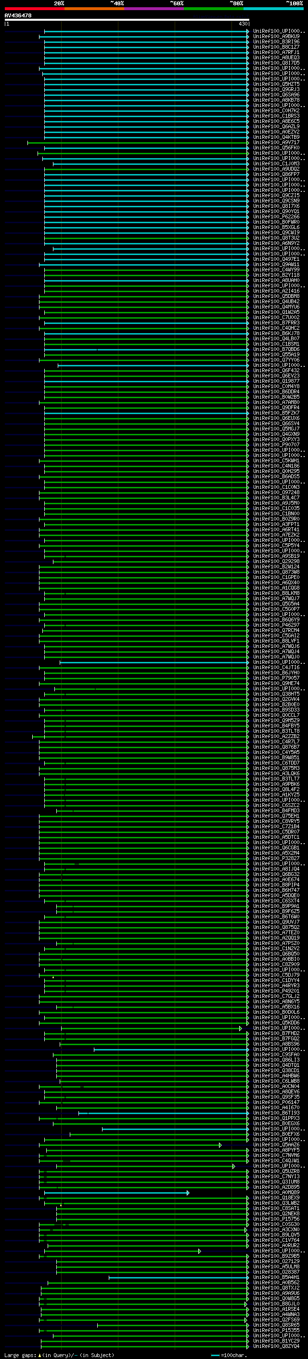Click the cyan ~100% identity legend segment

273,9
